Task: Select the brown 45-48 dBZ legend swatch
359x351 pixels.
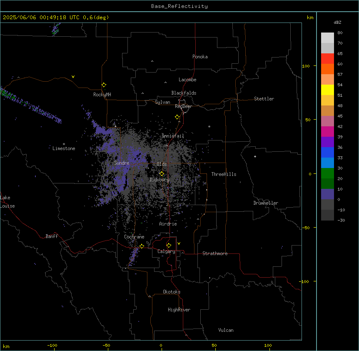Action: 327,110
